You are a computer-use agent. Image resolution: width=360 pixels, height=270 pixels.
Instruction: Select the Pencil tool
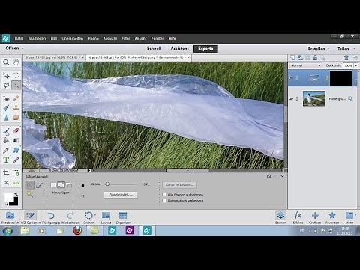point(16,160)
